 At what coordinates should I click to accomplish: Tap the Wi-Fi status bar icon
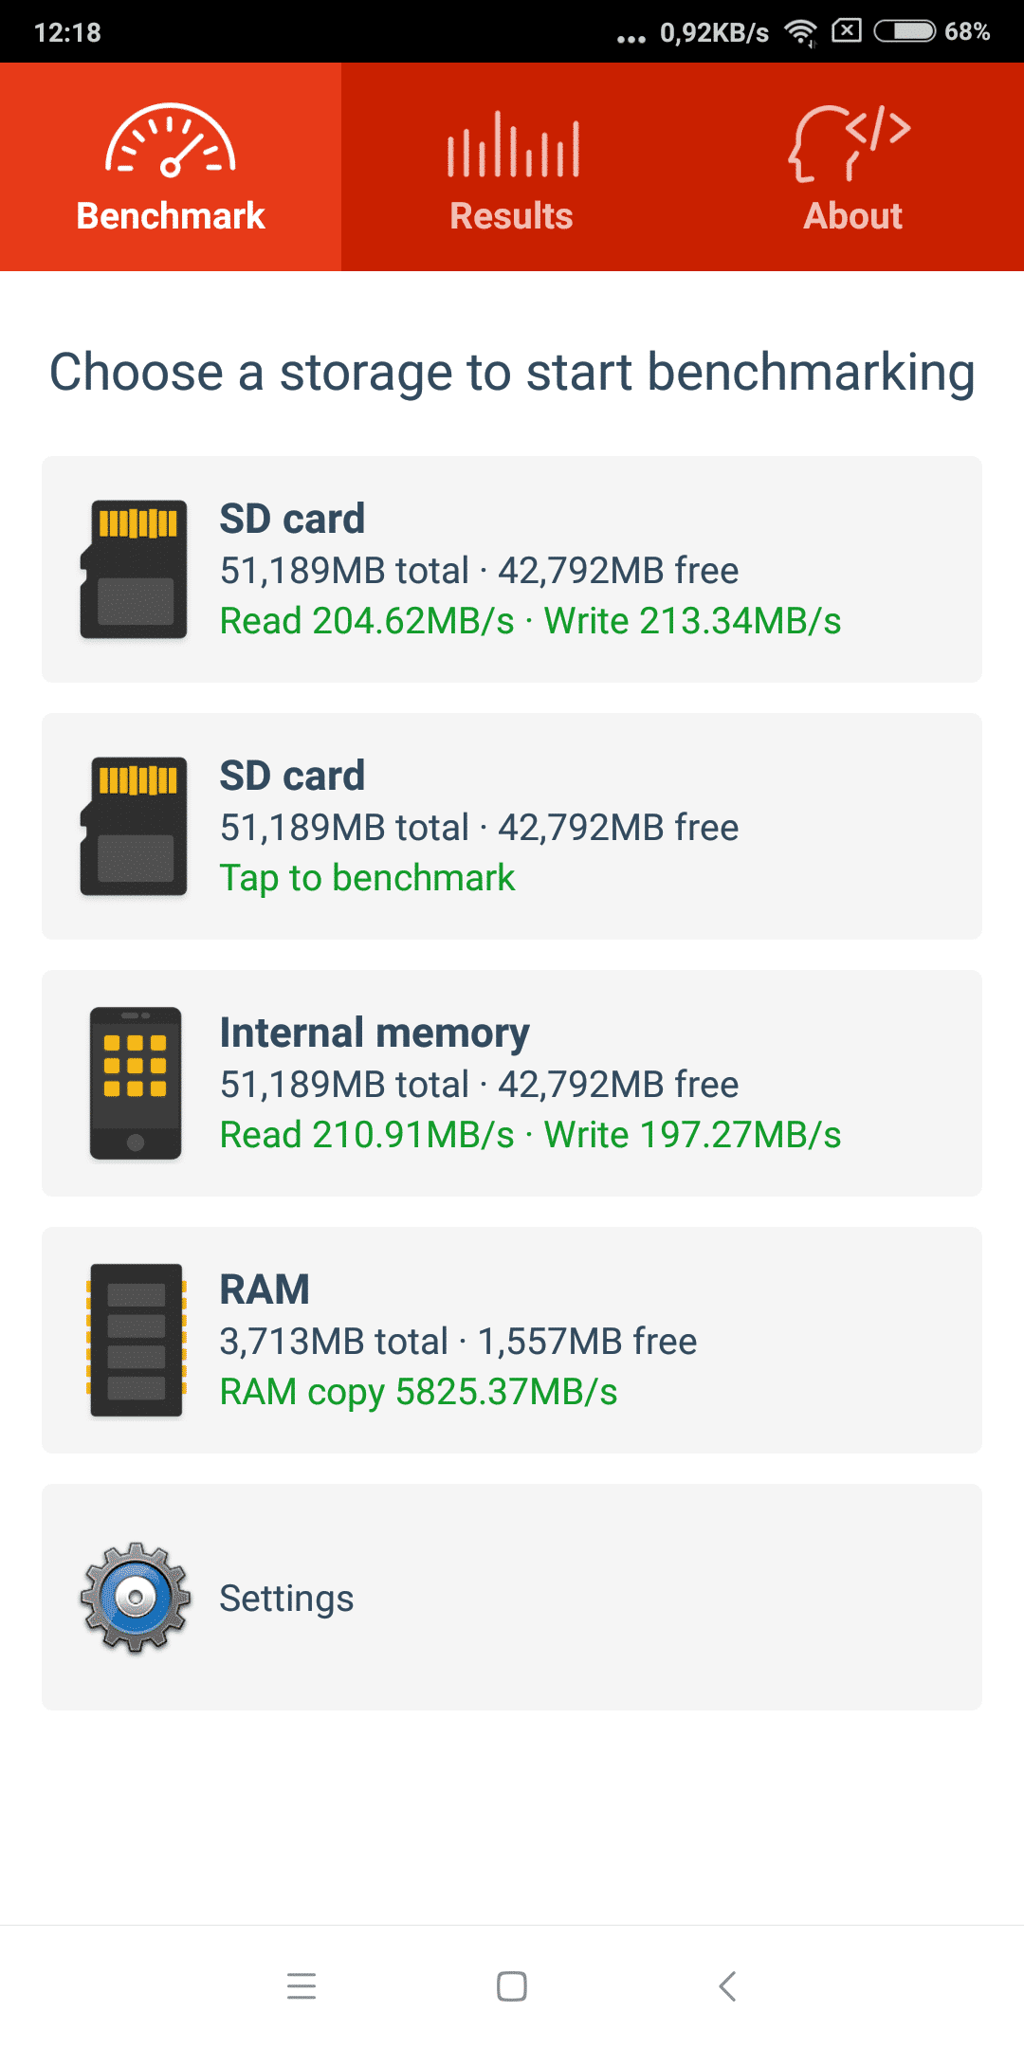pyautogui.click(x=801, y=32)
